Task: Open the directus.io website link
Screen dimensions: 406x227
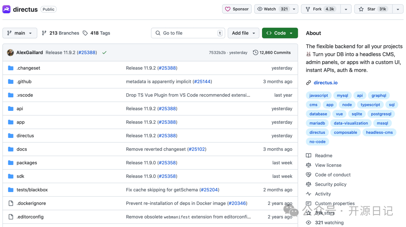Action: [326, 83]
